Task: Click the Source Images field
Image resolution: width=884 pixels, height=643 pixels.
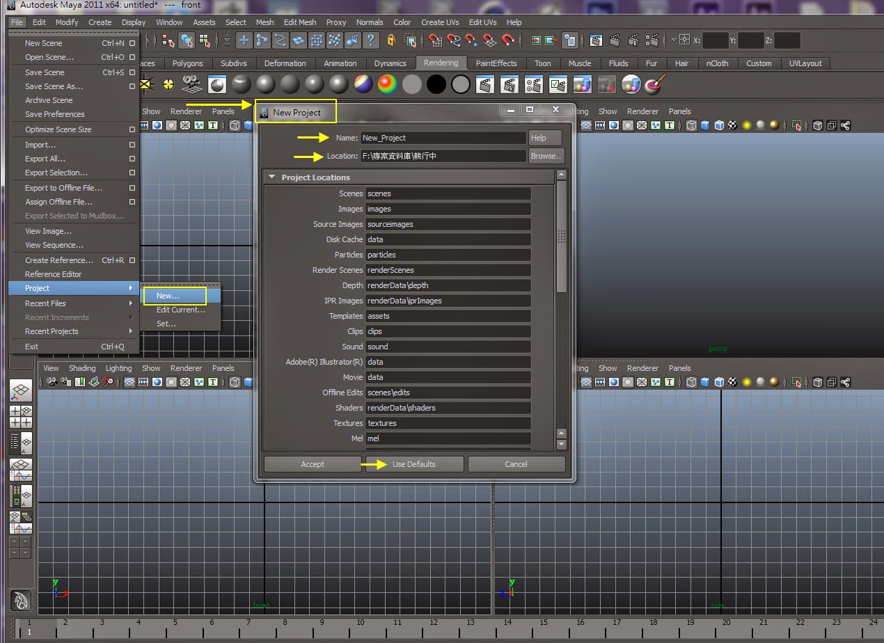Action: point(449,224)
